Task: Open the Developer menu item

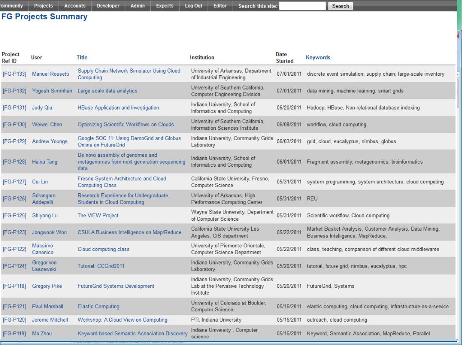Action: [108, 6]
